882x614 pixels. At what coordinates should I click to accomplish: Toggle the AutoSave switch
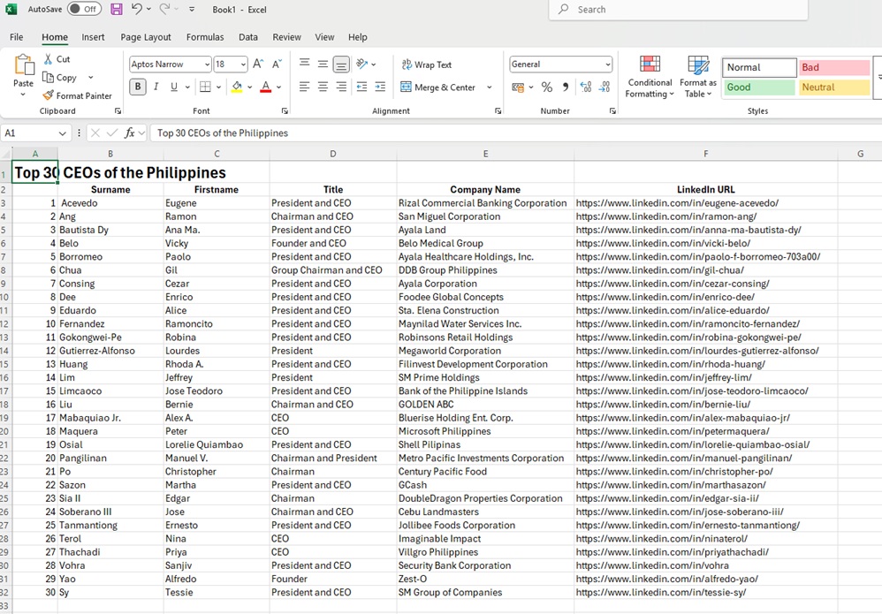(84, 9)
